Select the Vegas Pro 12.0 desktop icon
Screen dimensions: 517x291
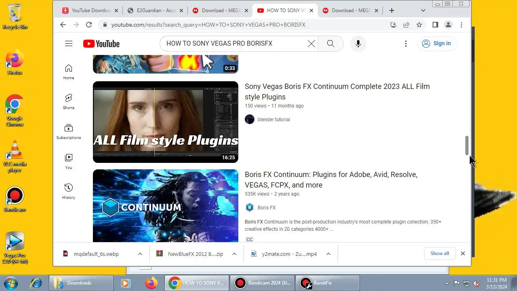click(x=15, y=248)
